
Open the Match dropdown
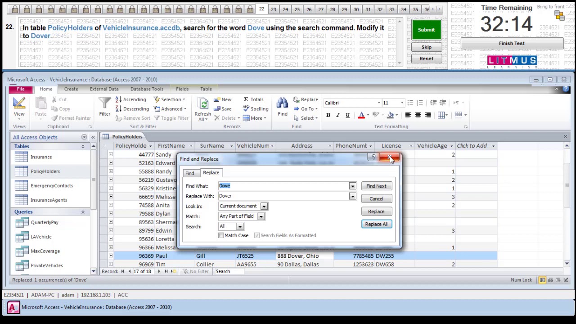click(261, 216)
